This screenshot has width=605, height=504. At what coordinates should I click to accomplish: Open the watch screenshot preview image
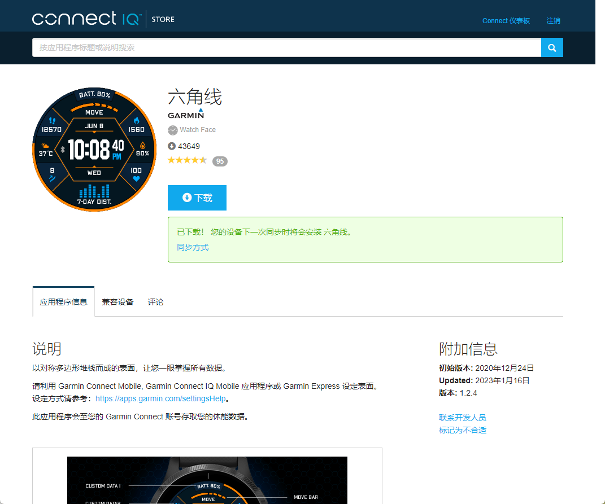point(207,480)
